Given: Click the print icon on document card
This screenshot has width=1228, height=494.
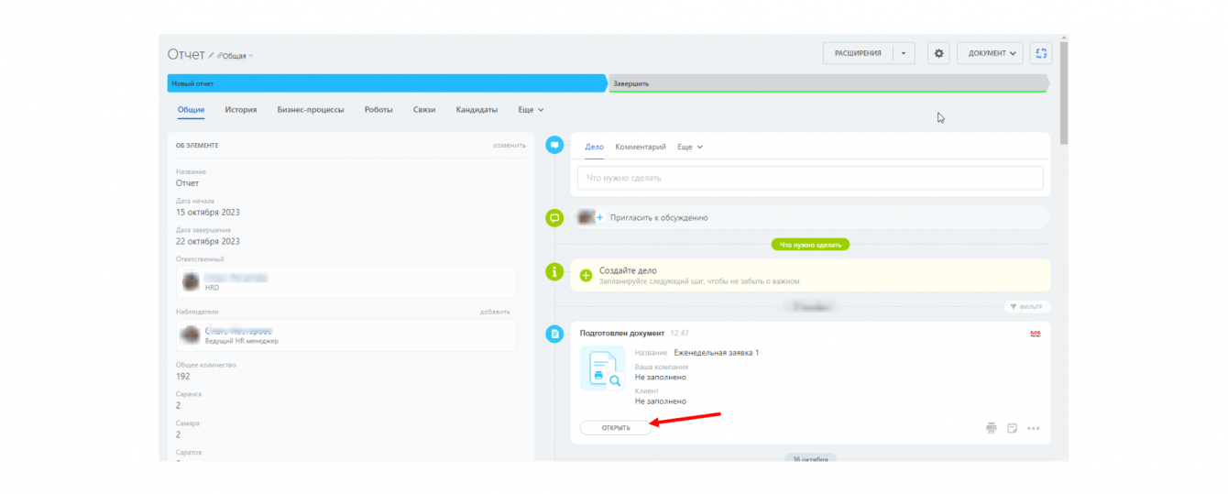Looking at the screenshot, I should tap(991, 428).
